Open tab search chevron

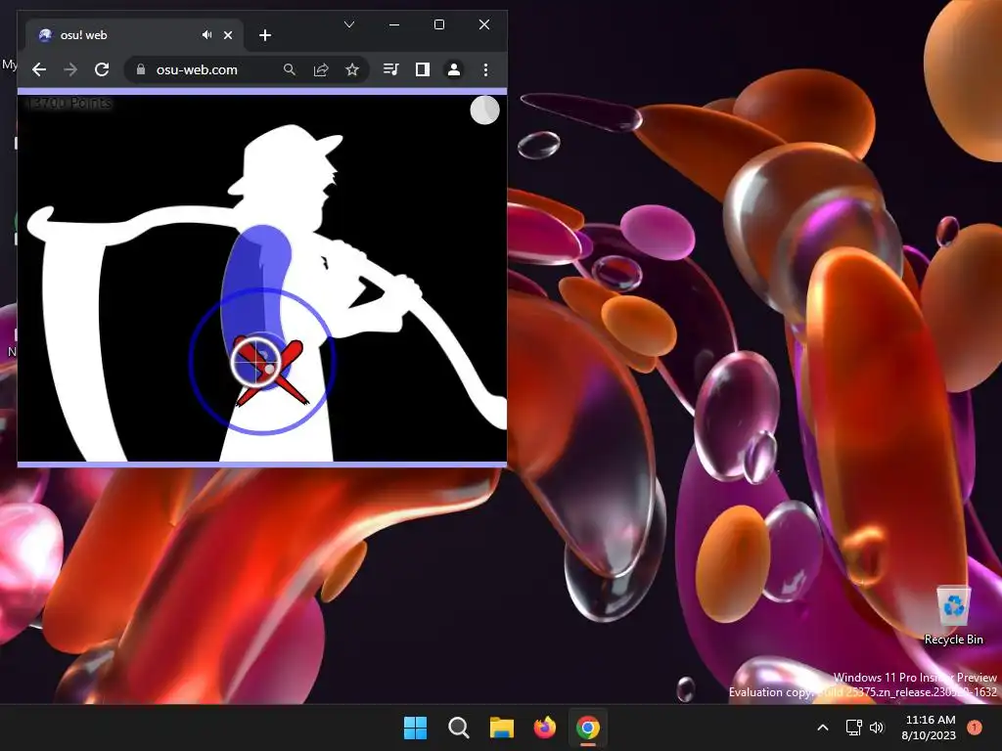tap(349, 24)
